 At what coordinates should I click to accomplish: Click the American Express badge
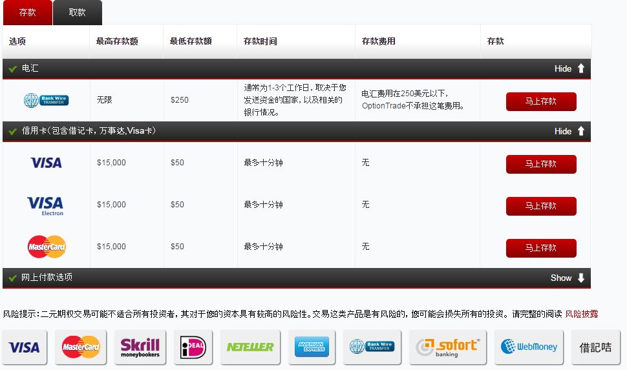tap(312, 347)
